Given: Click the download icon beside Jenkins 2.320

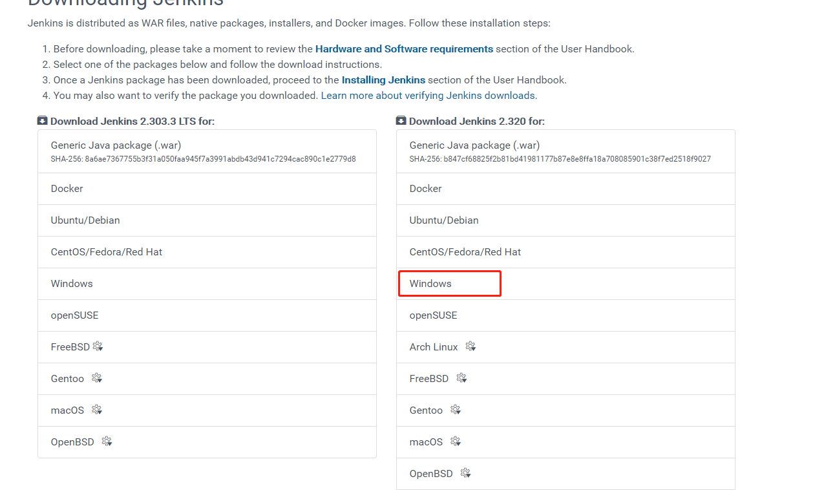Looking at the screenshot, I should pyautogui.click(x=401, y=121).
